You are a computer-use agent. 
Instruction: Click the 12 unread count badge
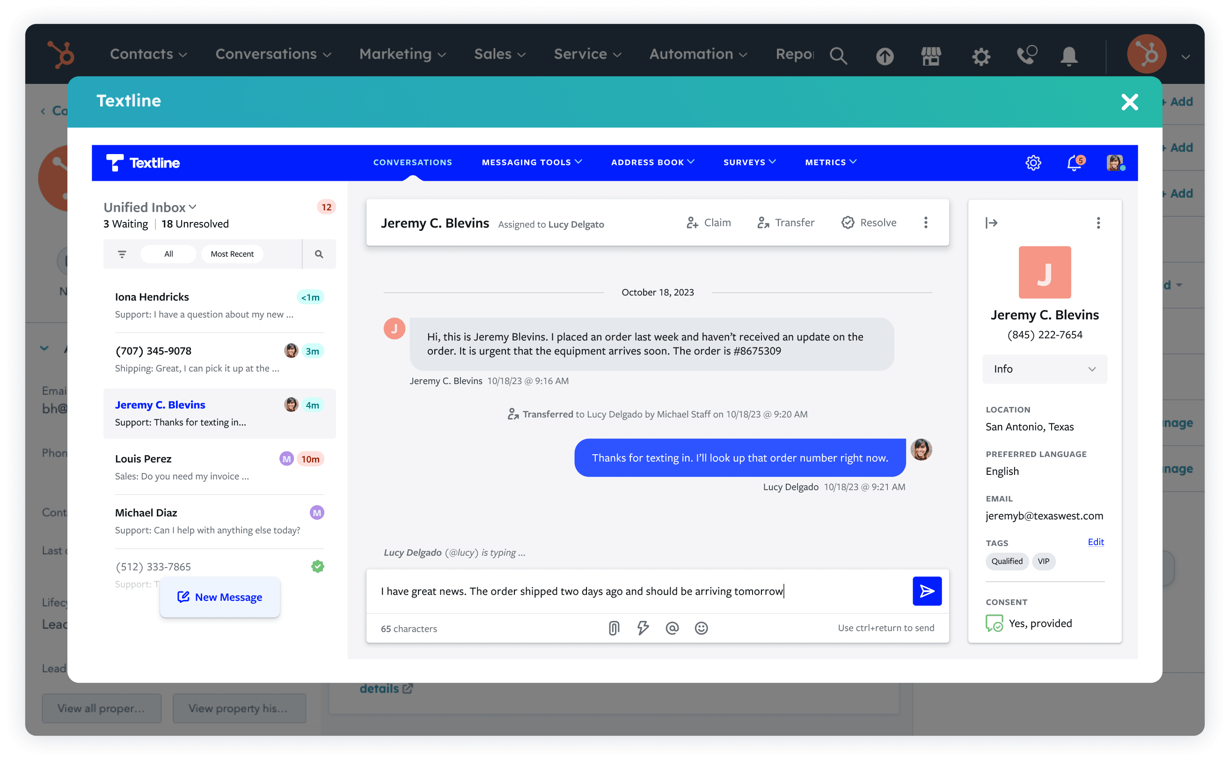tap(326, 207)
